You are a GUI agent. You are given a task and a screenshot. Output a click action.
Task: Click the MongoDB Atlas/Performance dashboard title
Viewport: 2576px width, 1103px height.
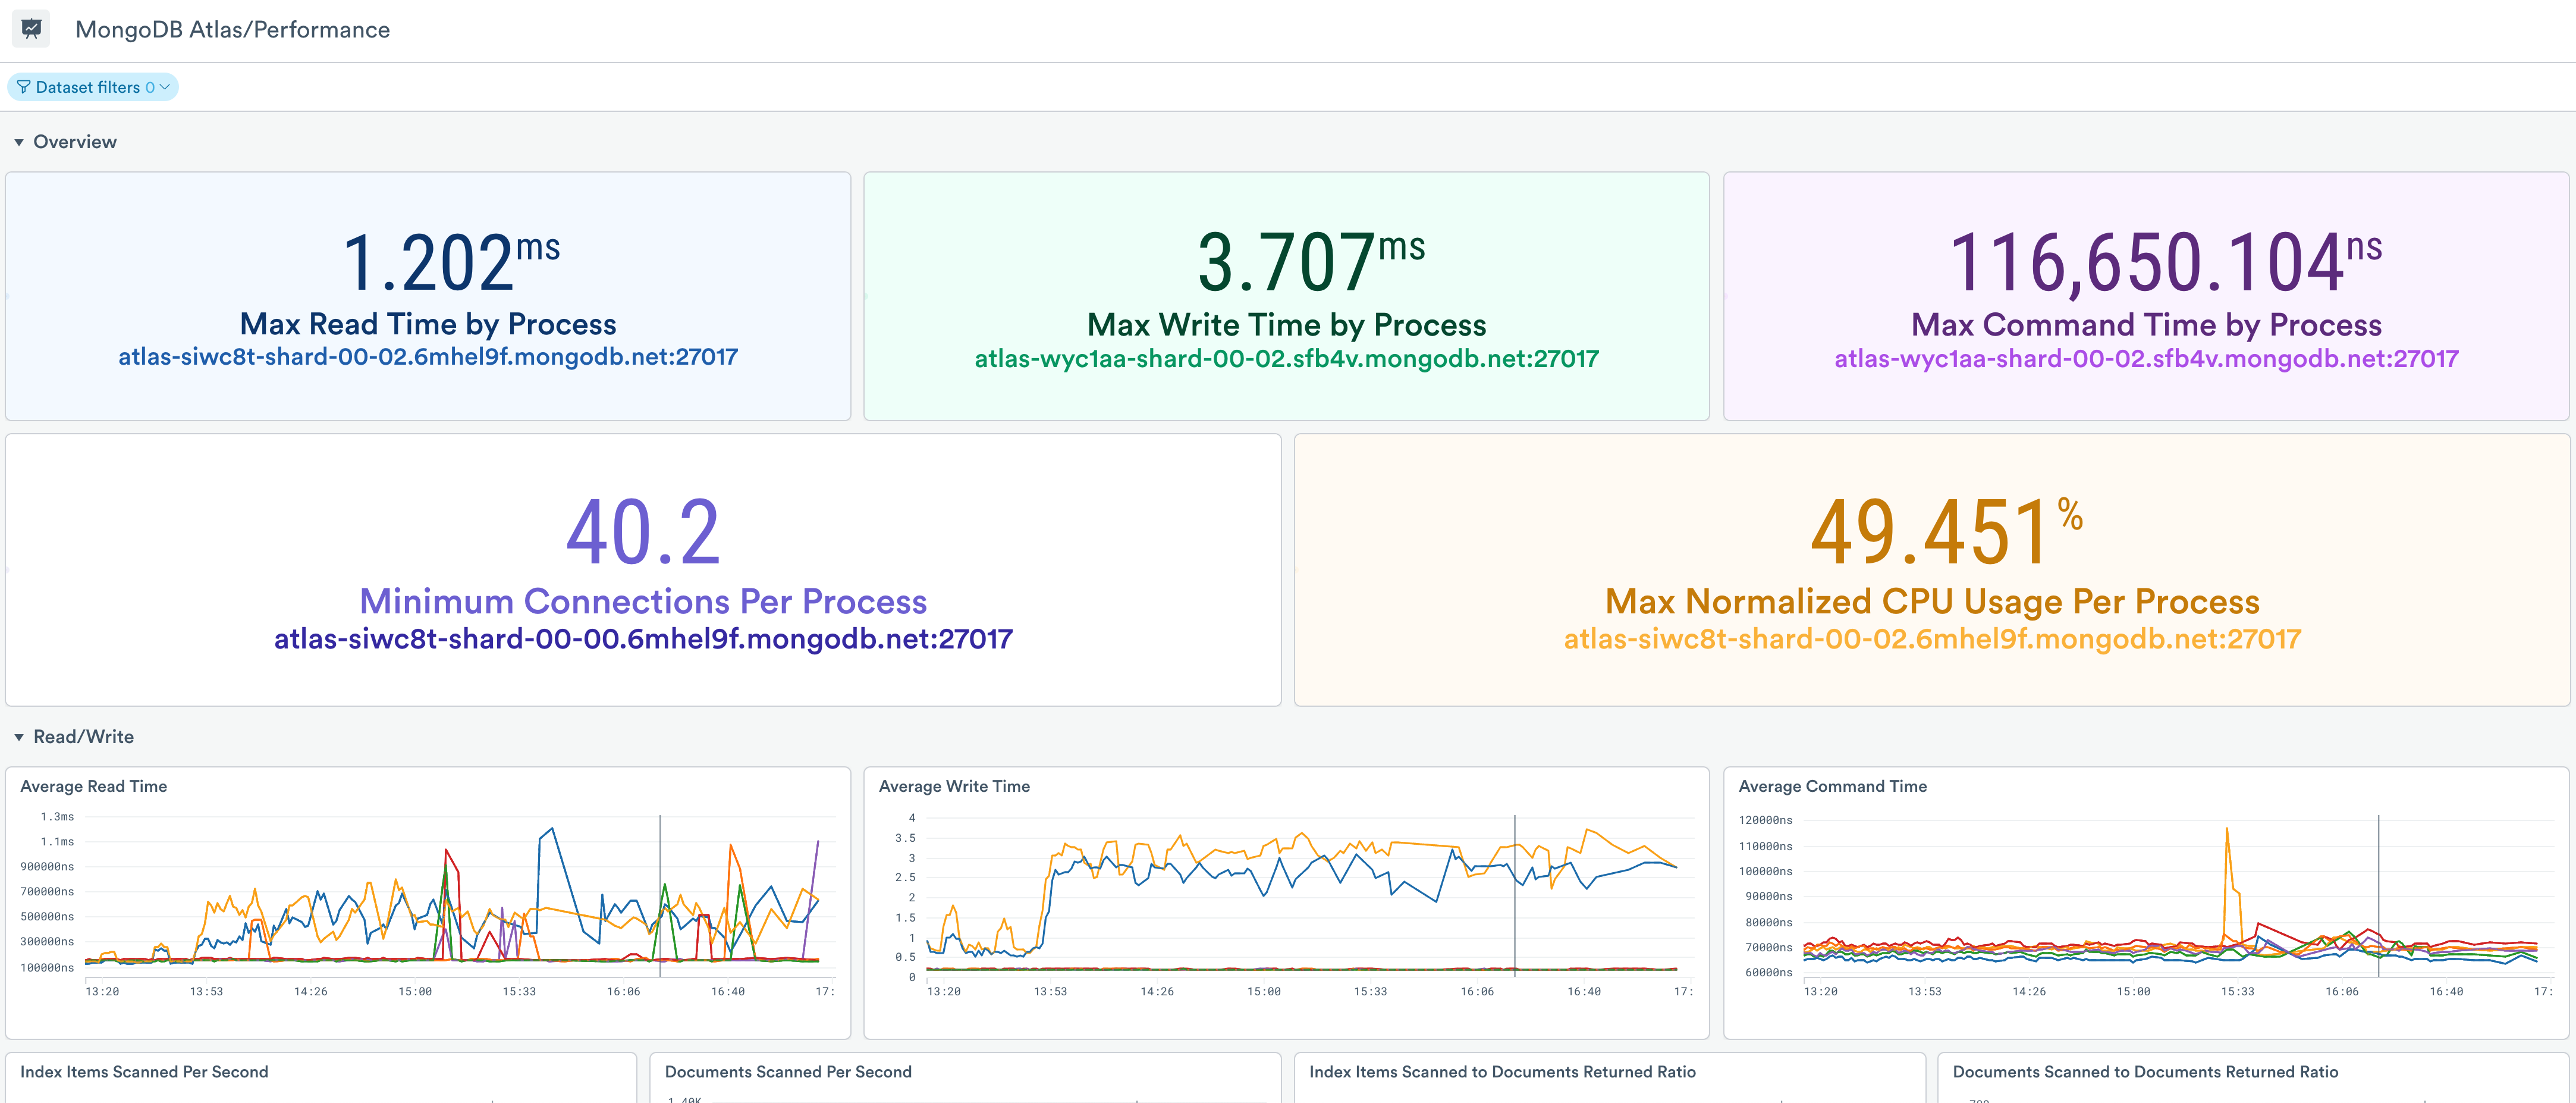click(232, 30)
